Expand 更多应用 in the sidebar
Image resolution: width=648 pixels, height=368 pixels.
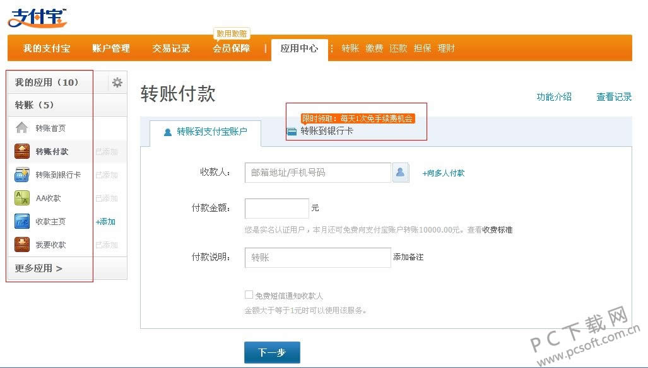39,268
